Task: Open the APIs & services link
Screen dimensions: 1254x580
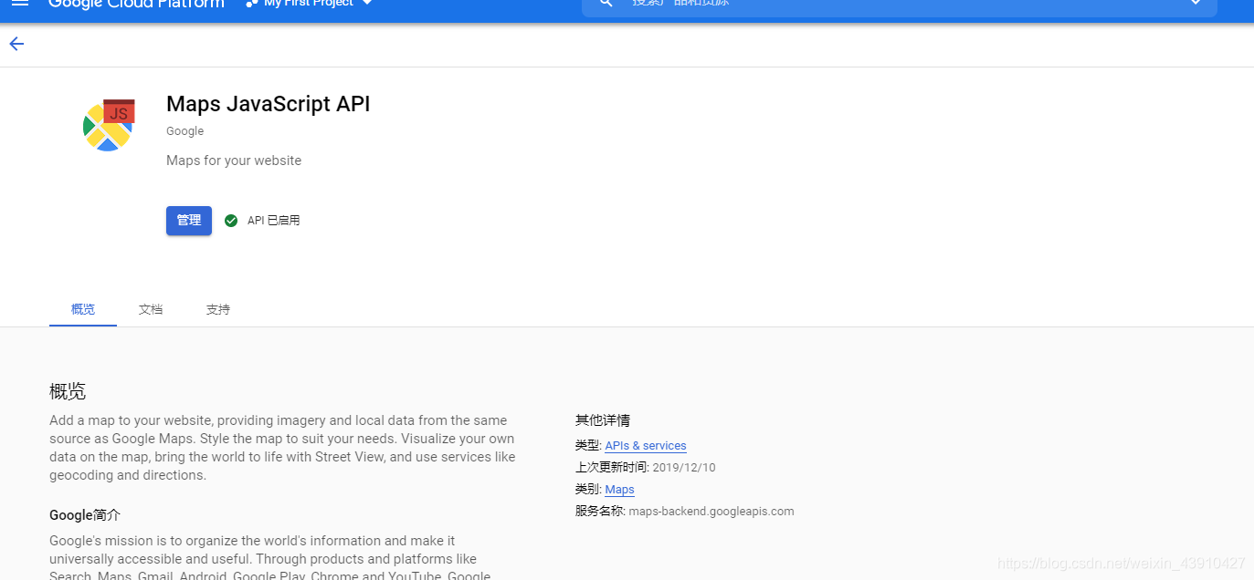Action: coord(646,446)
